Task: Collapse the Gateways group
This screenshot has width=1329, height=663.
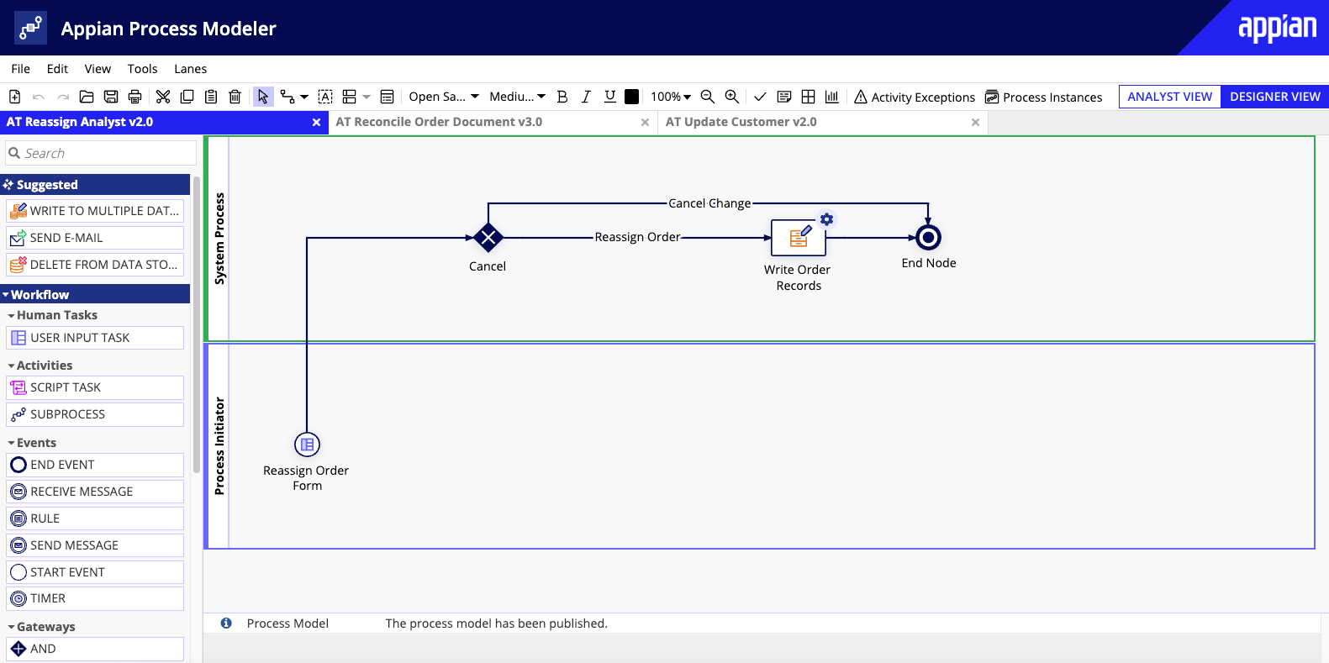Action: [x=41, y=627]
